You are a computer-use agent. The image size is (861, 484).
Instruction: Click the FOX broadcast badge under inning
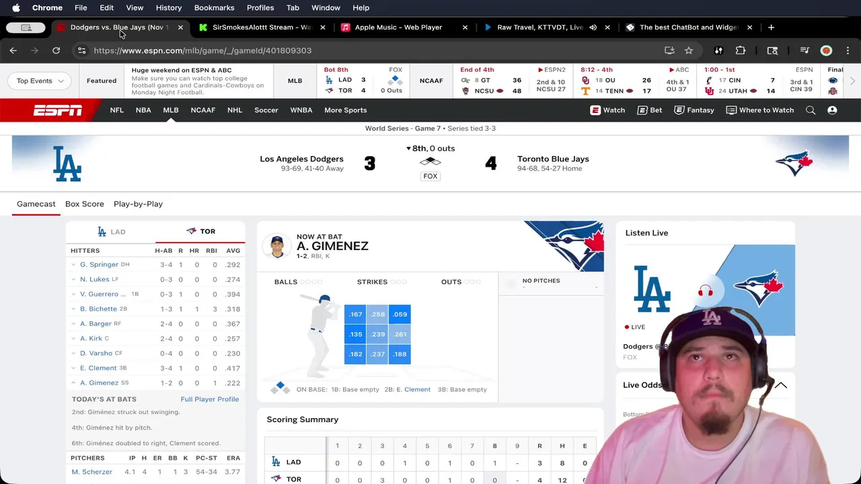[x=430, y=176]
